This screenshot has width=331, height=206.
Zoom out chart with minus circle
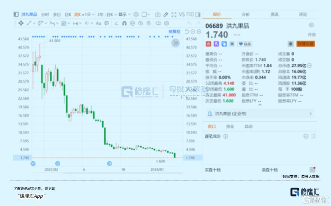coord(193,31)
